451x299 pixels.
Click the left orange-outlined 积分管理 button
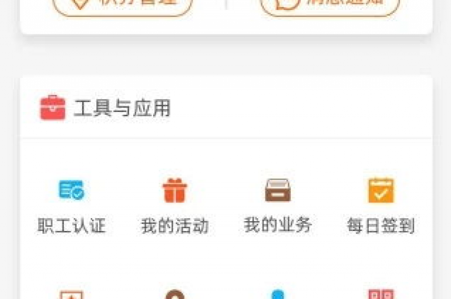click(x=122, y=6)
